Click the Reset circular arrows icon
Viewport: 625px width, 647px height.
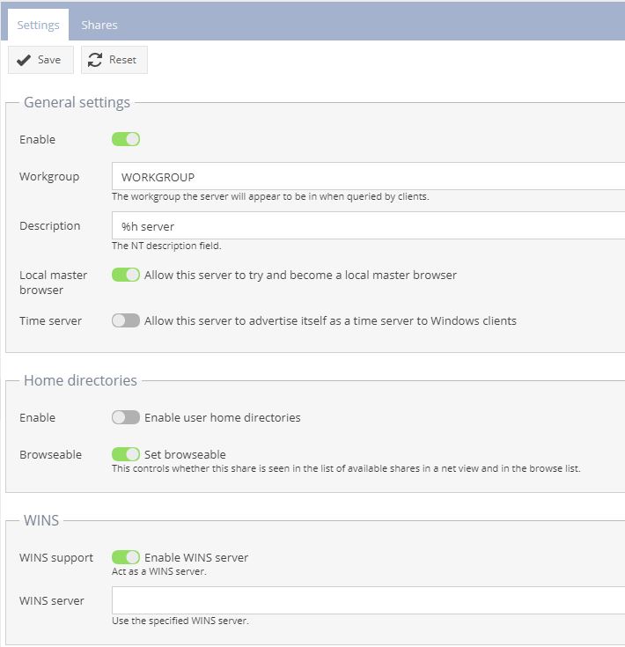click(x=95, y=60)
